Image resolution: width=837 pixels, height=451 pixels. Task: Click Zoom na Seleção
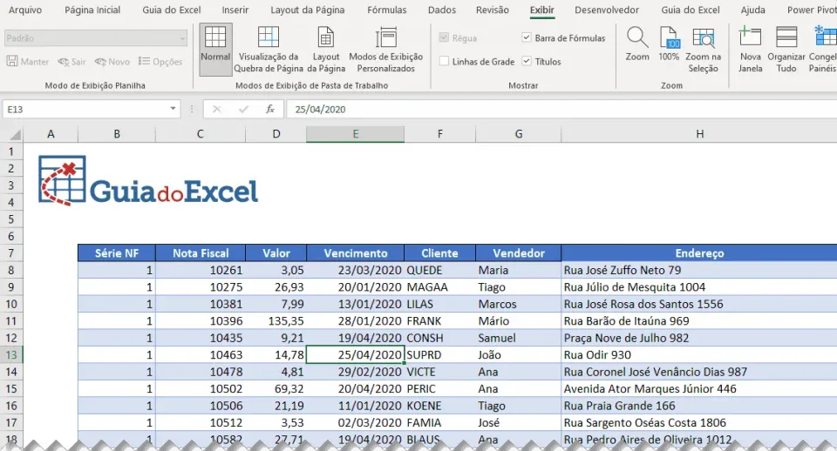pyautogui.click(x=703, y=49)
